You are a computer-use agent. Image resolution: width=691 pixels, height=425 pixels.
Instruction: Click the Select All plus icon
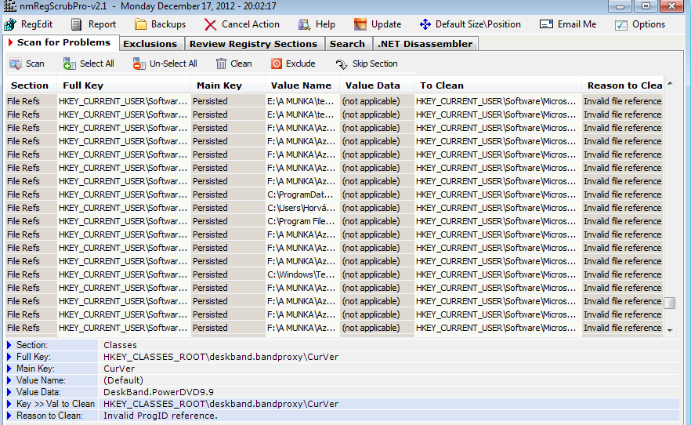[x=69, y=64]
